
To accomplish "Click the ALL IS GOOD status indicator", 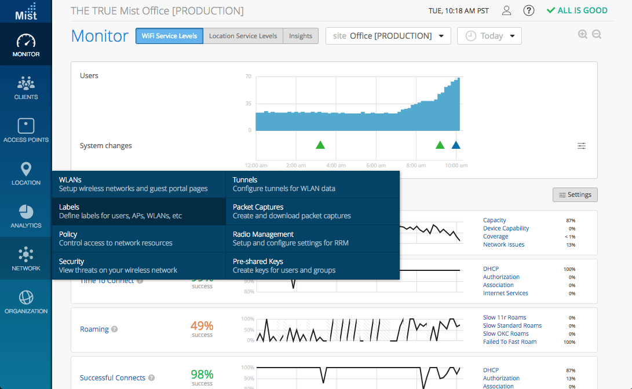I will coord(577,11).
